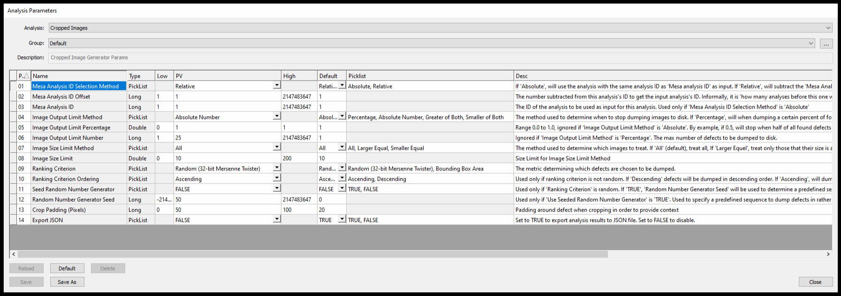841x296 pixels.
Task: Open PV dropdown arrow for Image Output Limit Method
Action: click(277, 117)
